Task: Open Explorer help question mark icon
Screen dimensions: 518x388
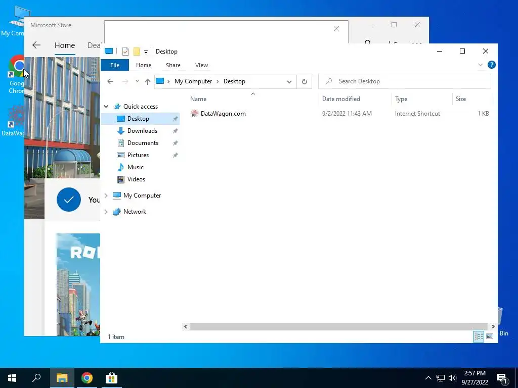Action: pos(491,65)
